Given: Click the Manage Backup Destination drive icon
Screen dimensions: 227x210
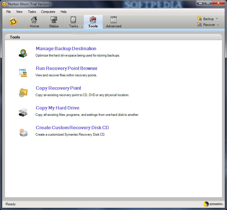Looking at the screenshot, I should click(23, 53).
